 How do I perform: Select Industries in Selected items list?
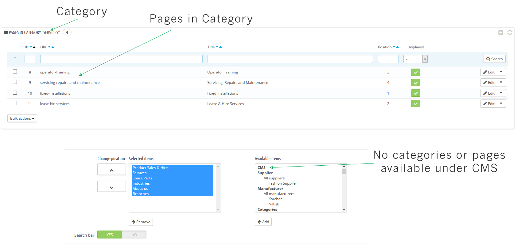pos(172,183)
